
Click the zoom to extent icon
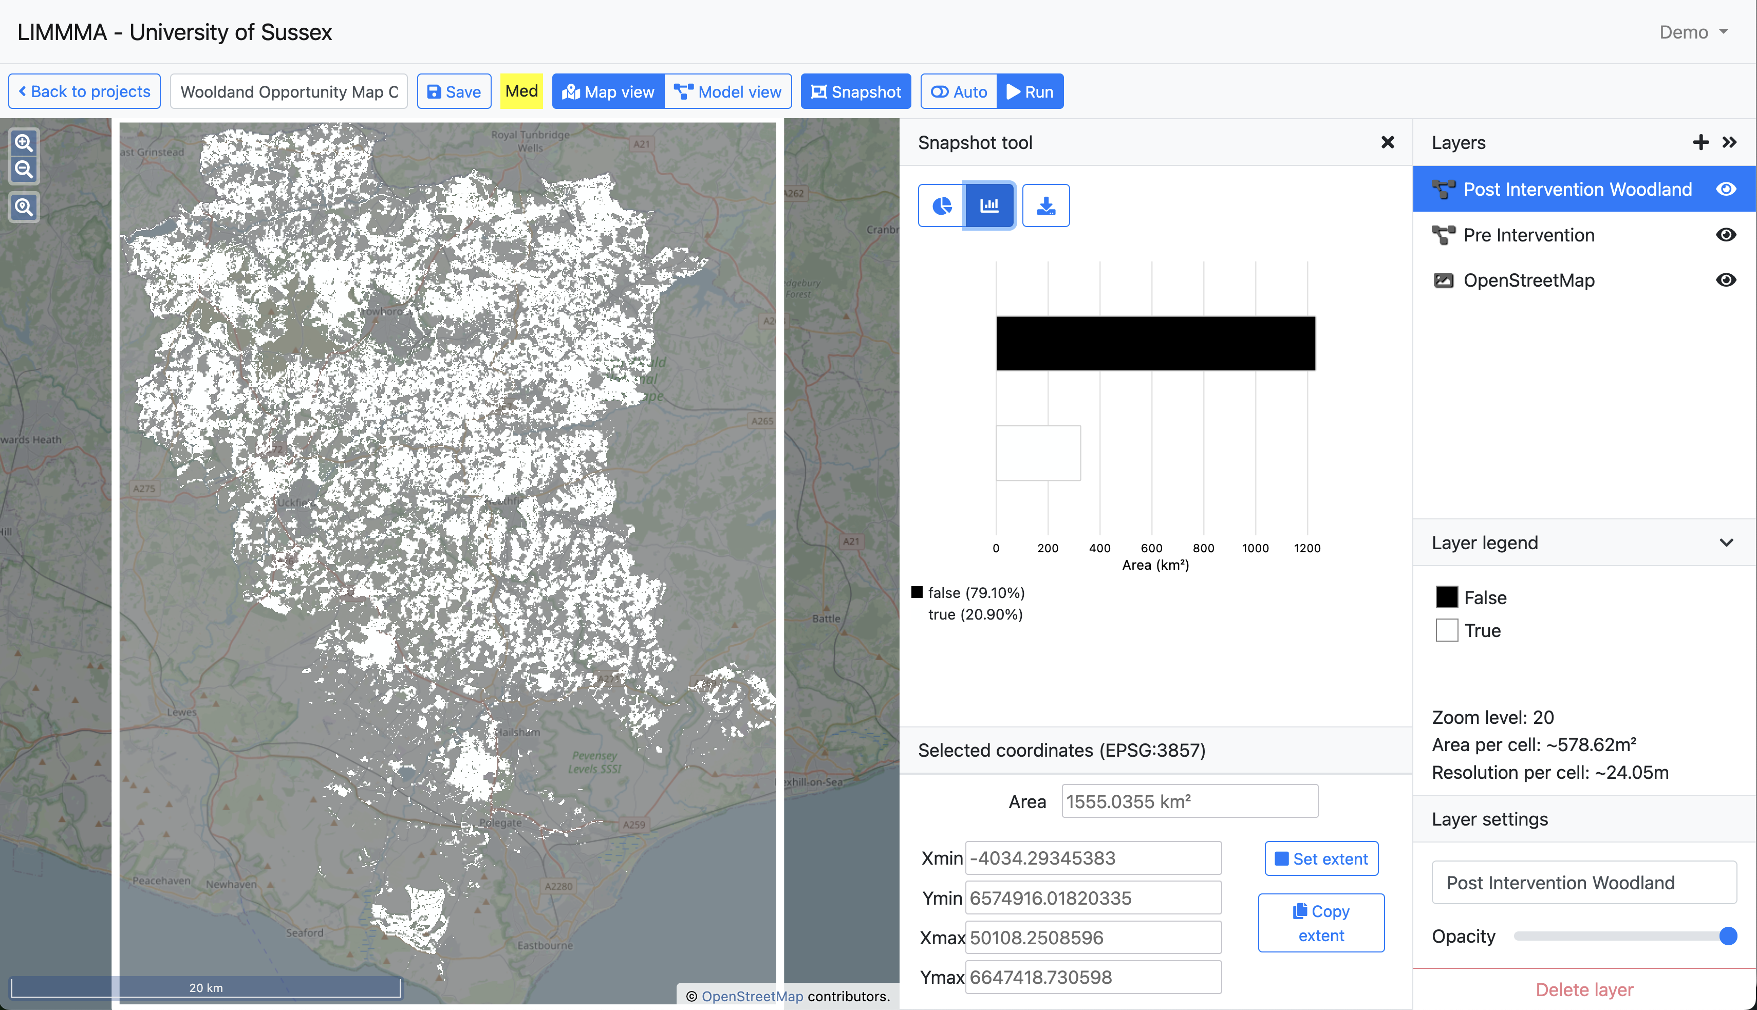coord(24,207)
